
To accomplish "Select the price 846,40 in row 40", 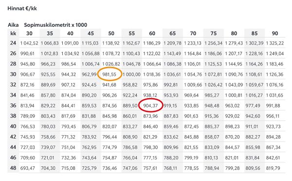I will point(150,126).
